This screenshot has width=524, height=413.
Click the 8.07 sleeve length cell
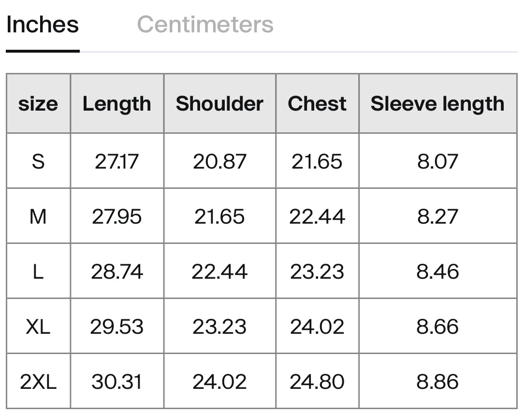coord(437,161)
